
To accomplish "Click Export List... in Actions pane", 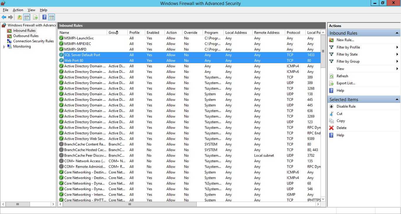I will 346,83.
